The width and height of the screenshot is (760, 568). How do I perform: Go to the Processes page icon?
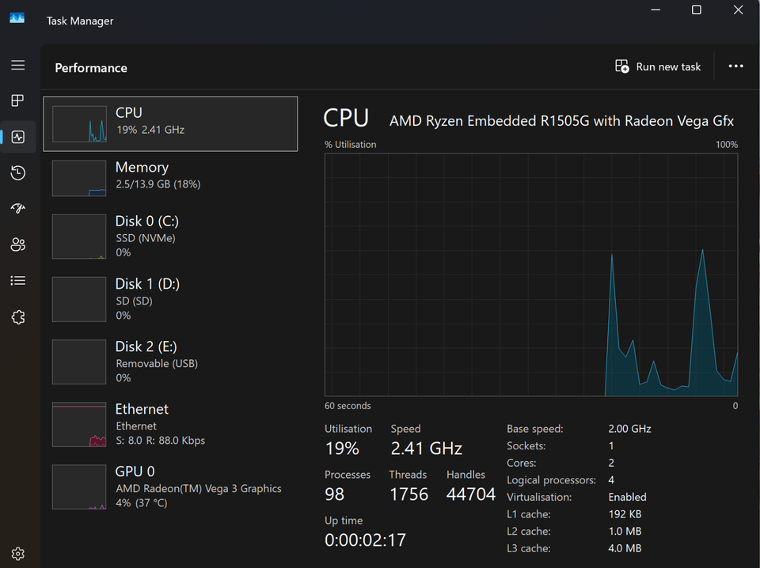click(x=17, y=100)
